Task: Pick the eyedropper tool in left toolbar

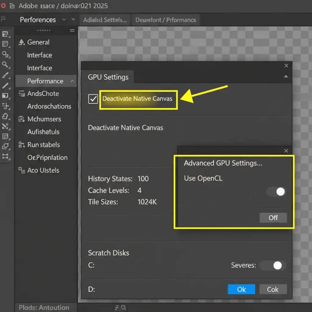Action: pos(5,75)
